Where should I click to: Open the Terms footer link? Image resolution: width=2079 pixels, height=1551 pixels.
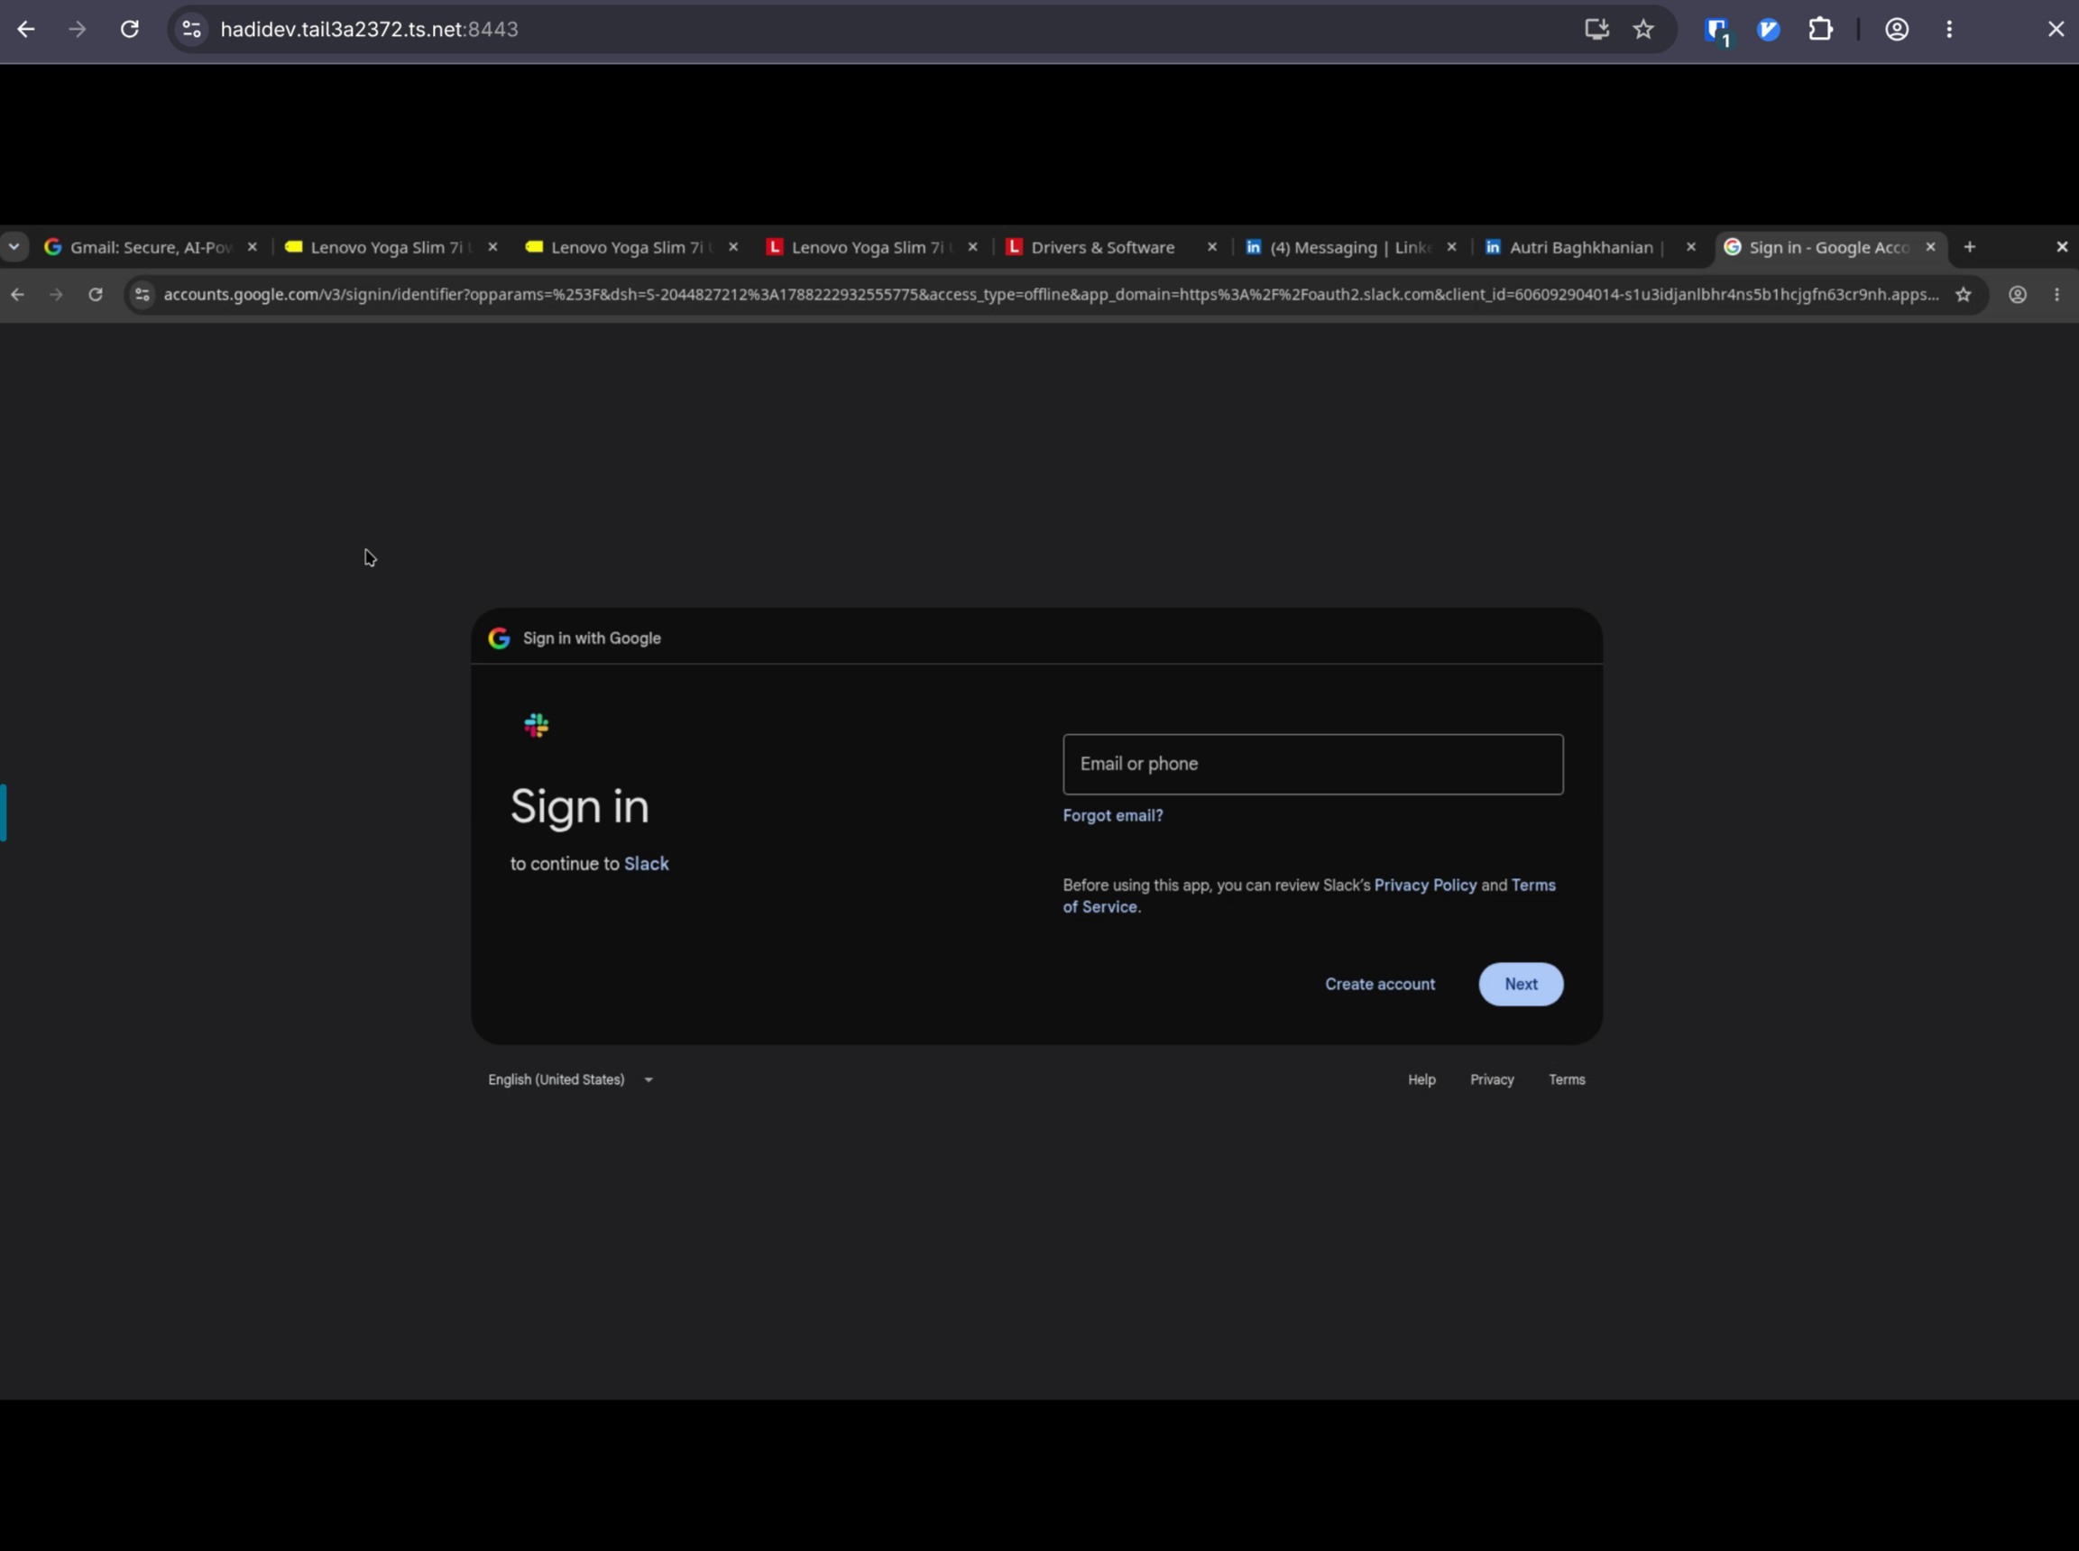[x=1567, y=1079]
